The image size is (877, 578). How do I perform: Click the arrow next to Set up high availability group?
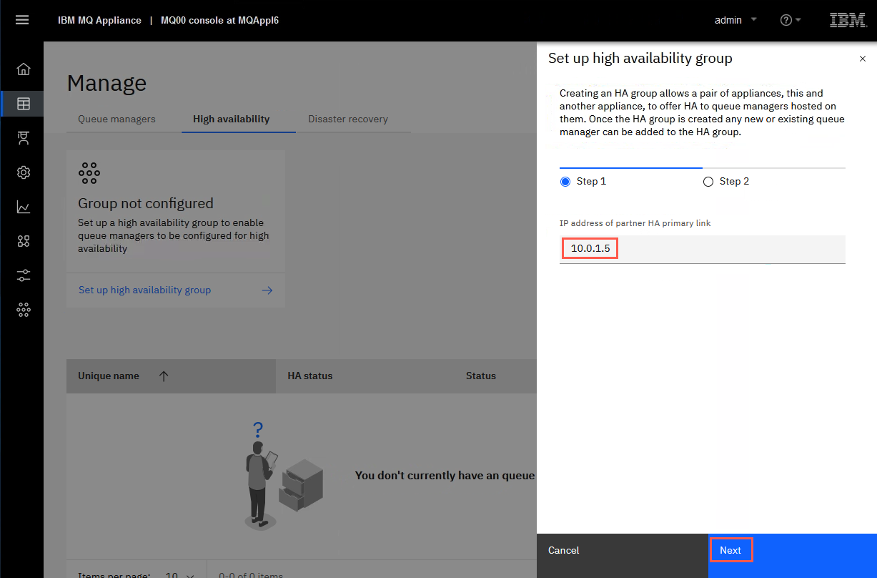(267, 290)
